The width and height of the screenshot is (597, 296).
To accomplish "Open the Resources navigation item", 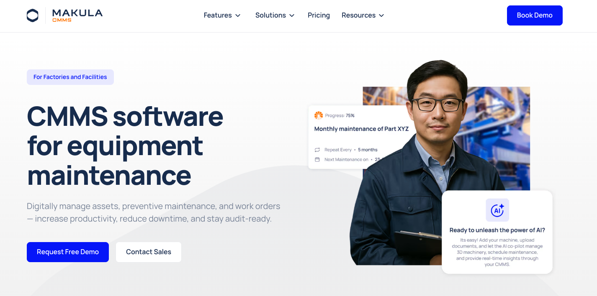I will tap(358, 15).
